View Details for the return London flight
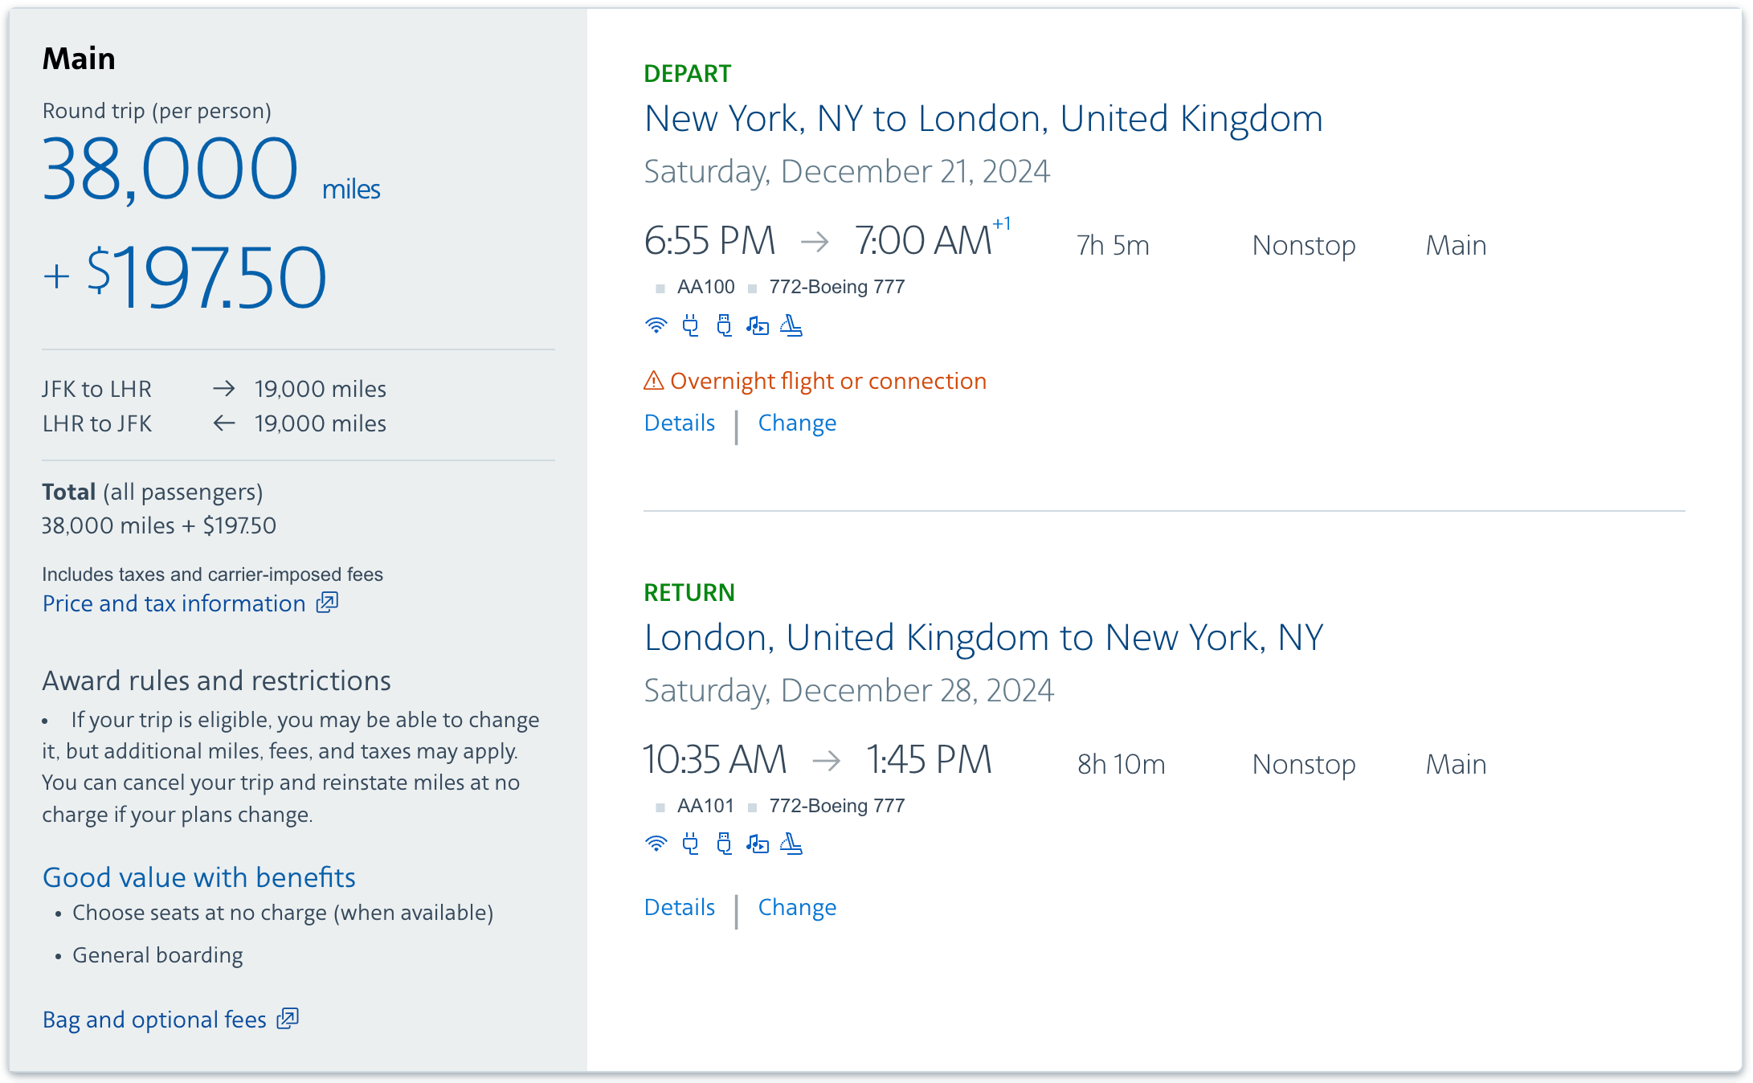This screenshot has width=1753, height=1083. [680, 907]
